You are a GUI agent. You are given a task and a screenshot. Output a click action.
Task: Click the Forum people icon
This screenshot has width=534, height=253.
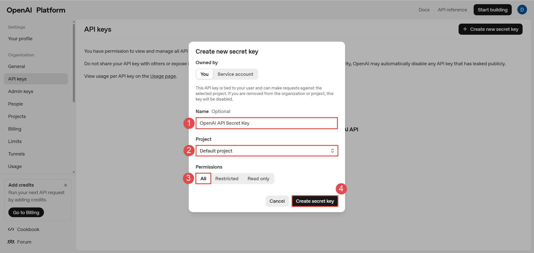[11, 242]
